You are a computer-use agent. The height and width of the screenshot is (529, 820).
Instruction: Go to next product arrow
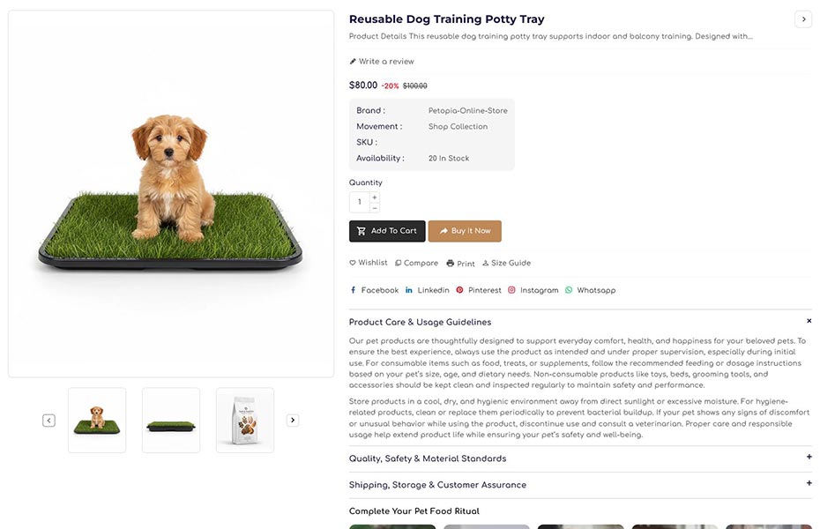click(x=802, y=19)
